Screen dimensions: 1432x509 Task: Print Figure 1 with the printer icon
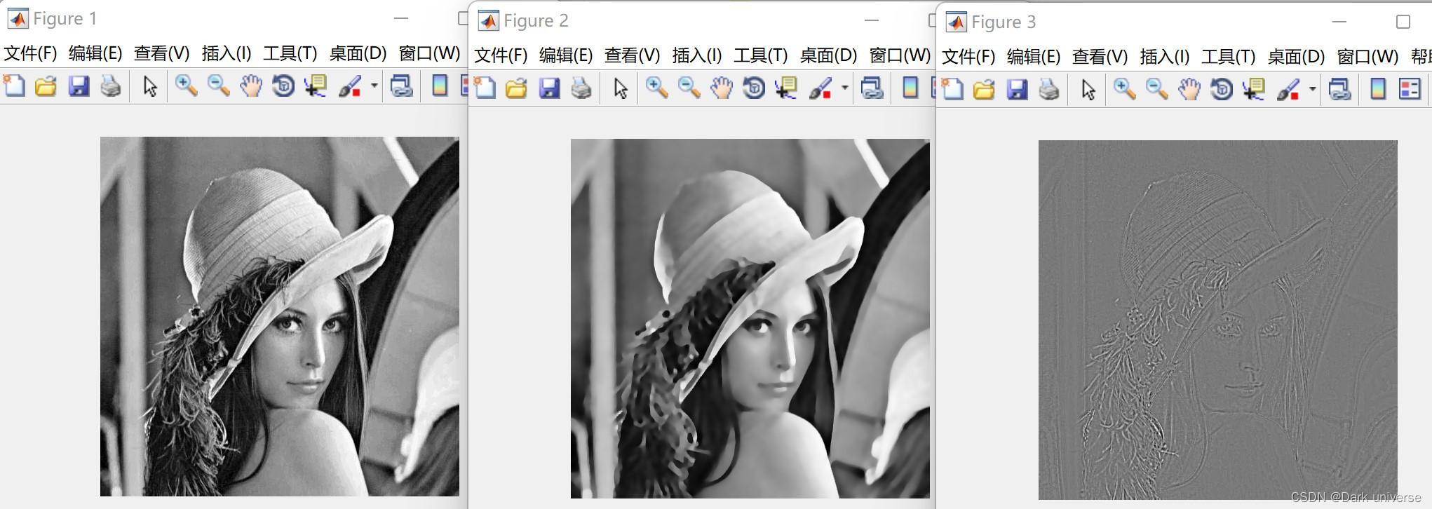coord(111,86)
